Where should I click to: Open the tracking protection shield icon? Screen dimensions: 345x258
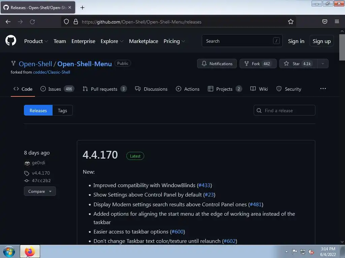(66, 22)
